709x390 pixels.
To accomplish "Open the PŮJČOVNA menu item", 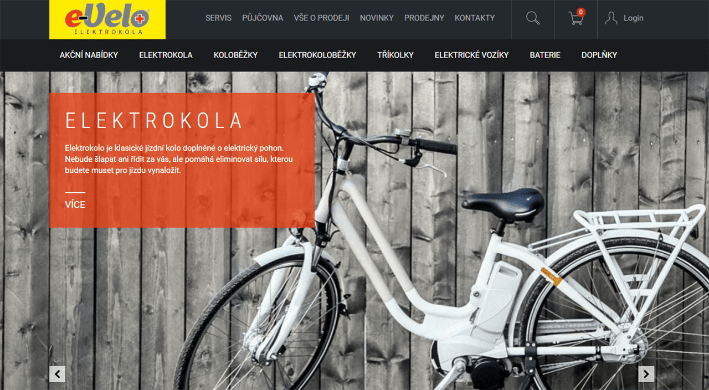I will 263,18.
